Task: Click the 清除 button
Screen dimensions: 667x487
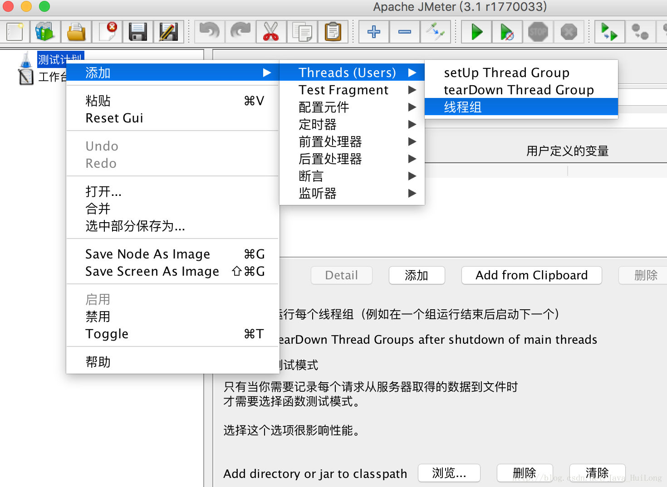Action: click(x=597, y=473)
